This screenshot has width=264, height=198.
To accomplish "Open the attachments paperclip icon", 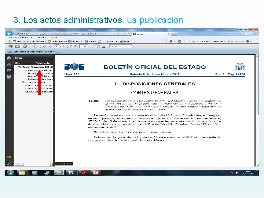I will tap(9, 163).
